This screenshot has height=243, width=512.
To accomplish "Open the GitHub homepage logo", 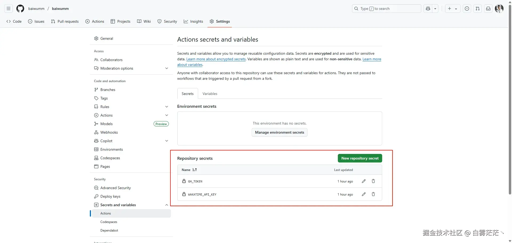I will tap(20, 9).
